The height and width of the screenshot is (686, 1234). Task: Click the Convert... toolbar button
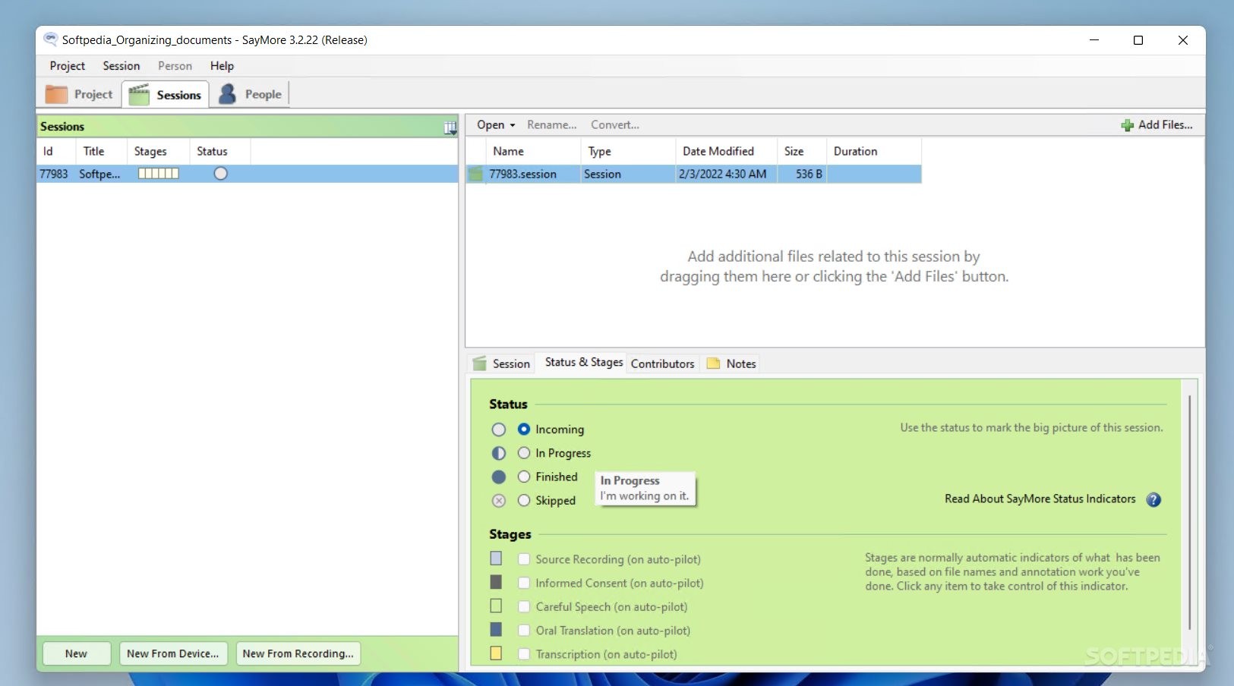[x=615, y=125]
